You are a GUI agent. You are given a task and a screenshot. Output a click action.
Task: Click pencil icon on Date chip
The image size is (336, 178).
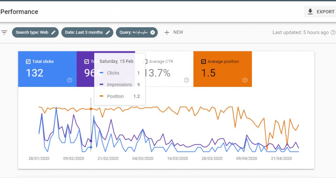(108, 32)
